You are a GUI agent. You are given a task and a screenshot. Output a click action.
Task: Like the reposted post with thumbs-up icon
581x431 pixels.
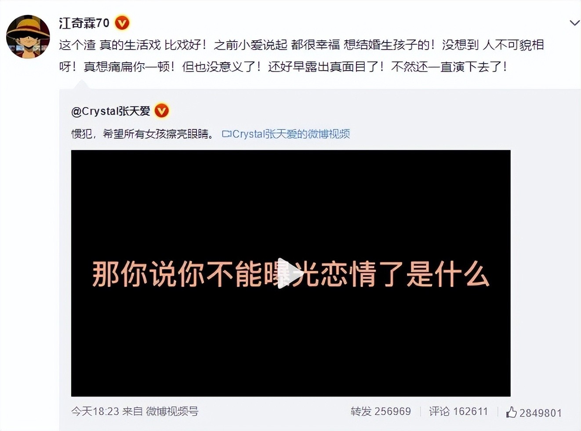coord(511,412)
